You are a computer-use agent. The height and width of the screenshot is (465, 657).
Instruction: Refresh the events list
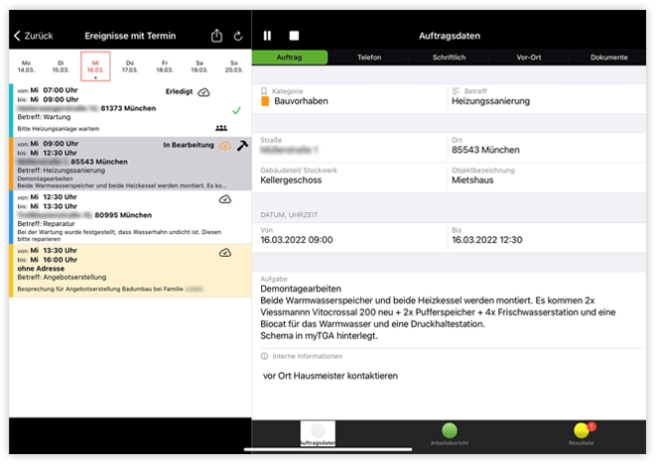click(238, 37)
